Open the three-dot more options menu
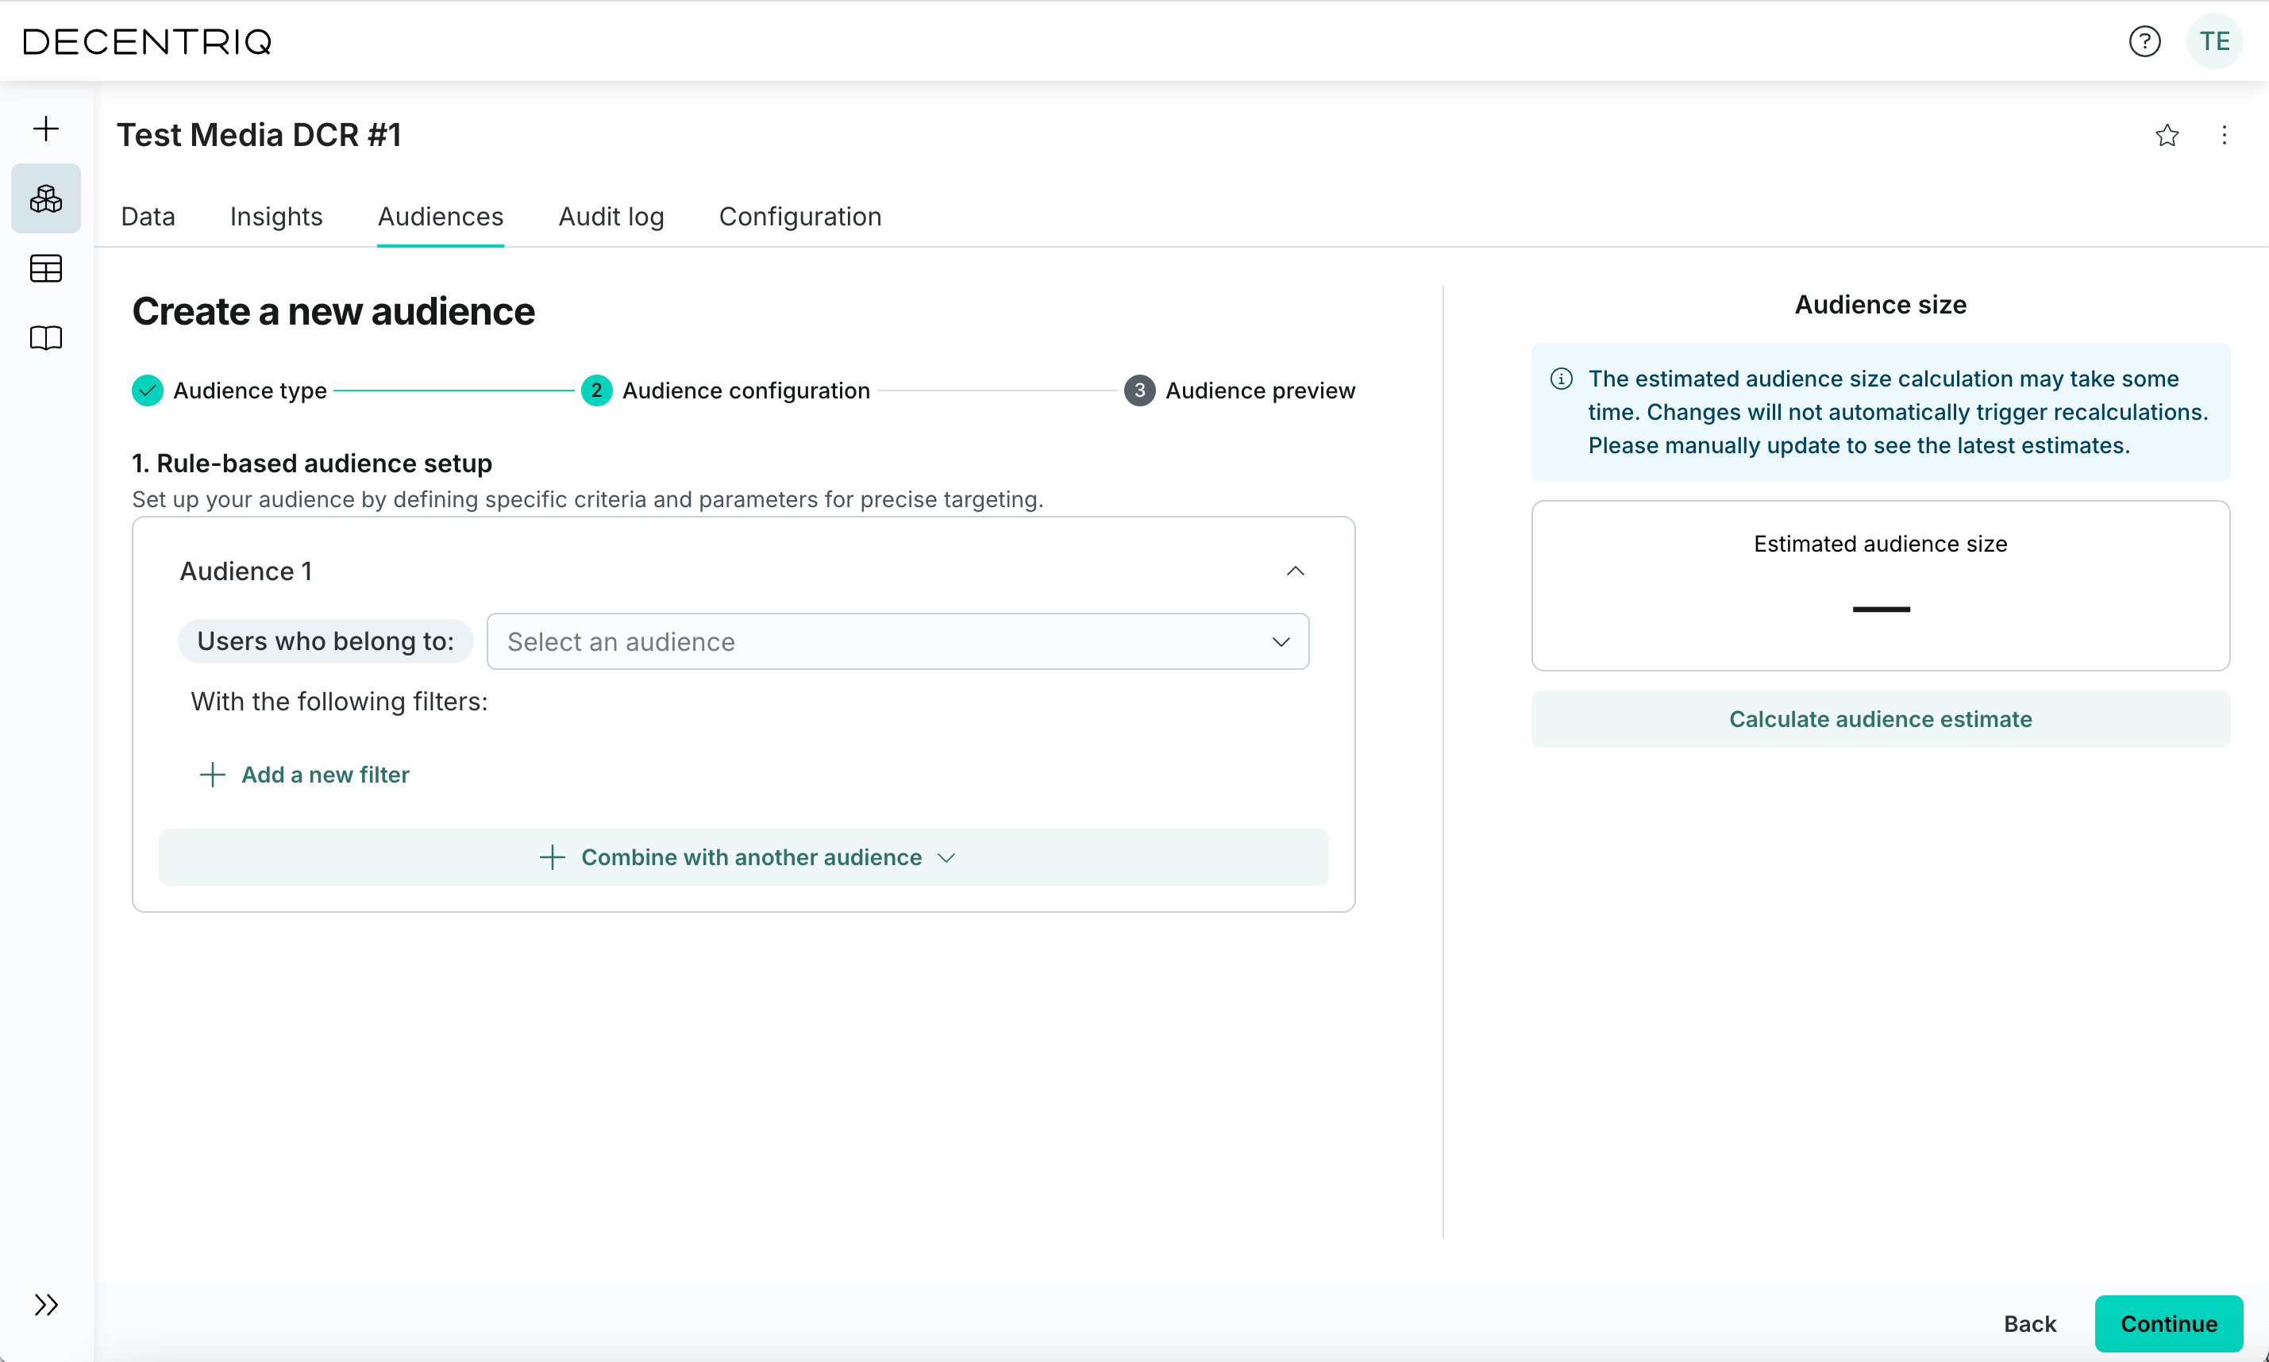 pos(2223,136)
